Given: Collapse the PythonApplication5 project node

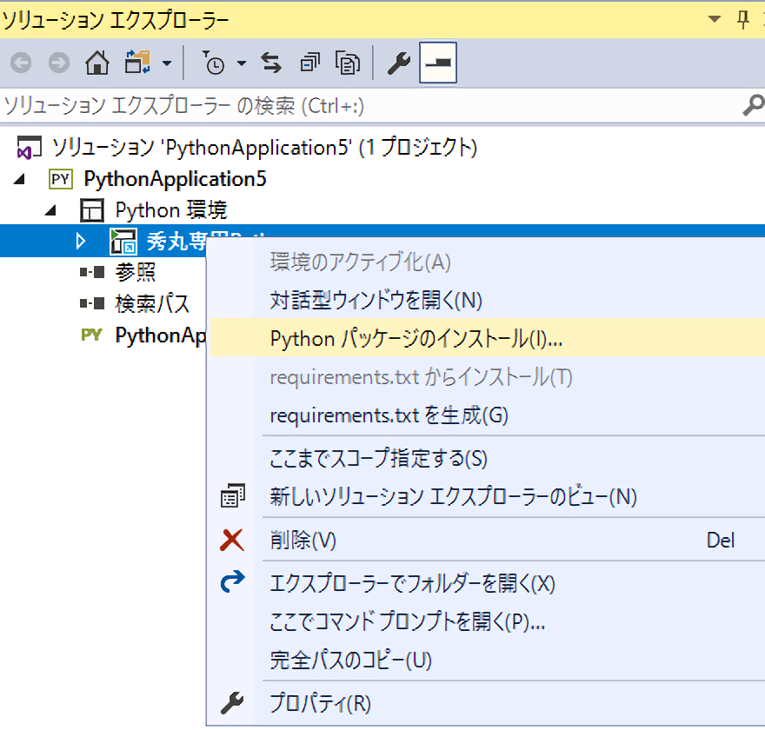Looking at the screenshot, I should point(19,179).
